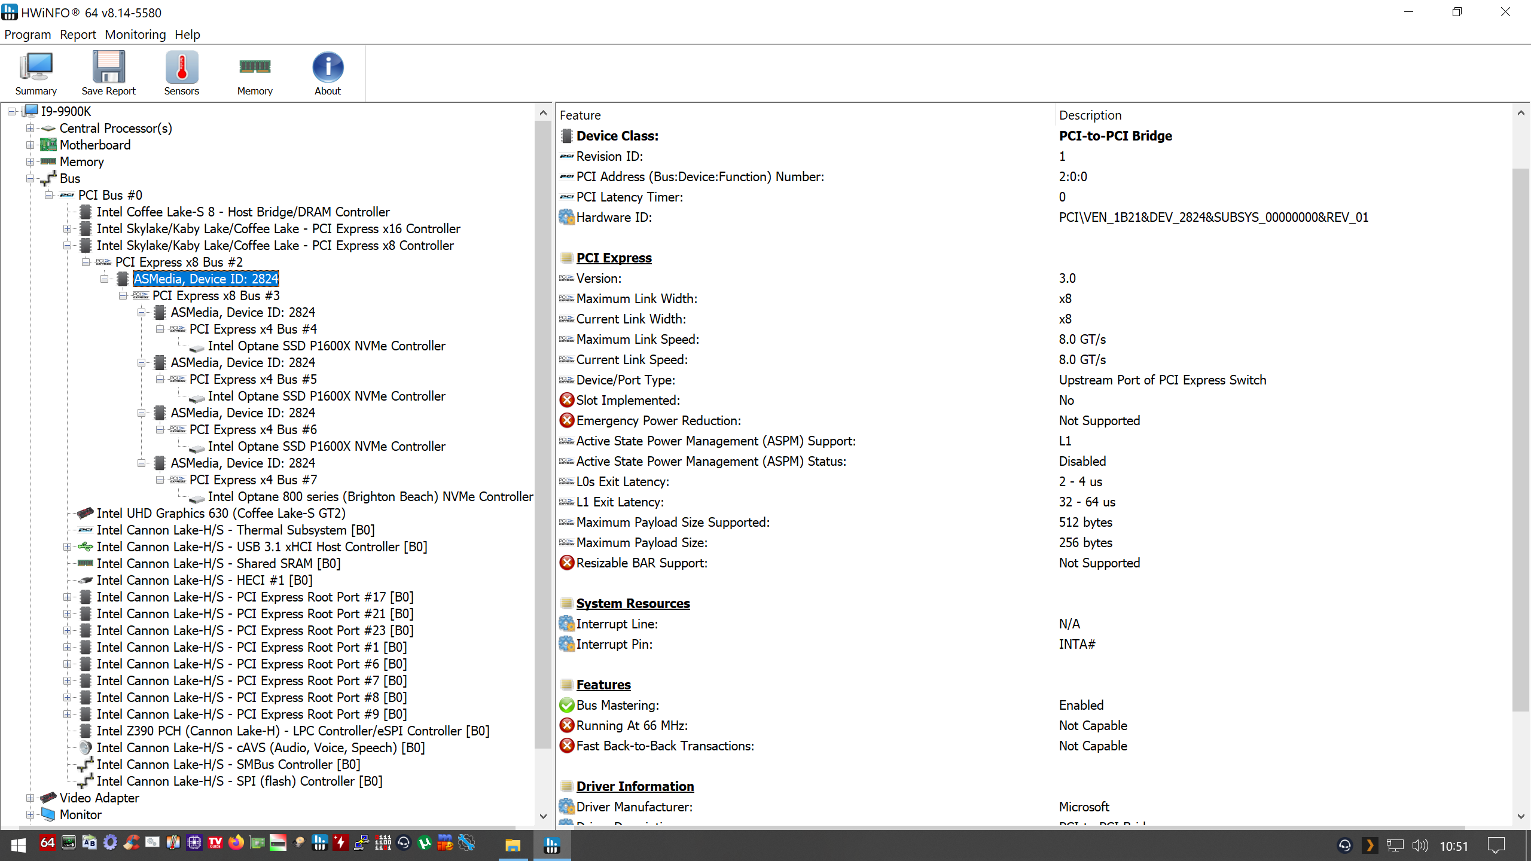The image size is (1531, 861).
Task: Select Cannon Lake Shared SRAM entry
Action: [x=218, y=563]
